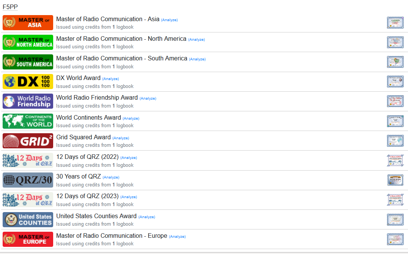
Task: Click the F5PP callsign heading
Action: point(10,7)
